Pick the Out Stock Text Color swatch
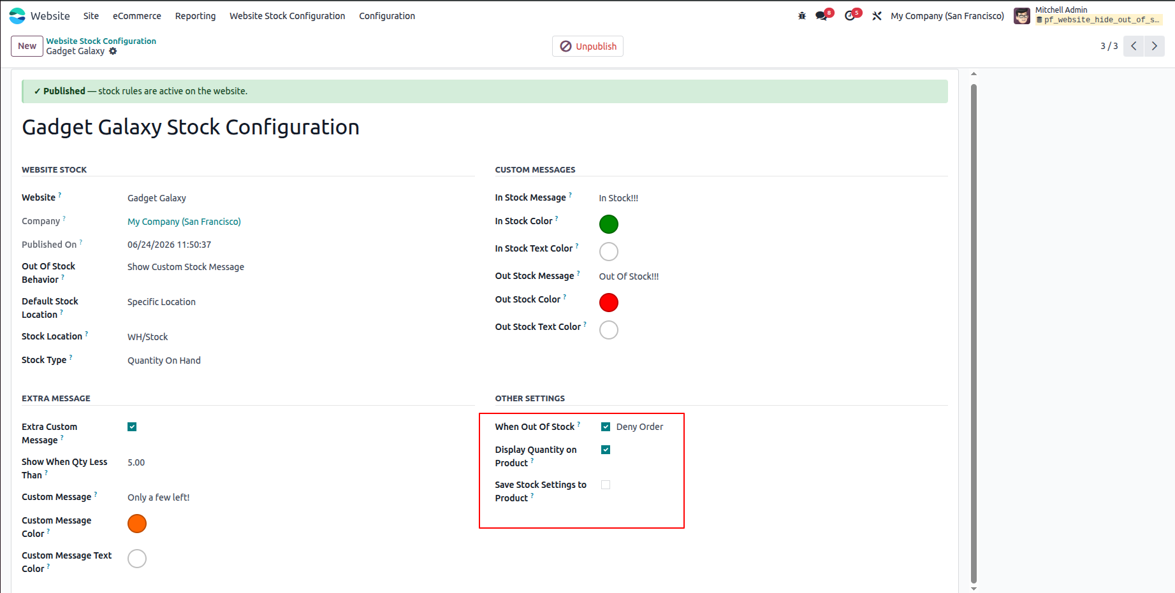 pos(609,330)
